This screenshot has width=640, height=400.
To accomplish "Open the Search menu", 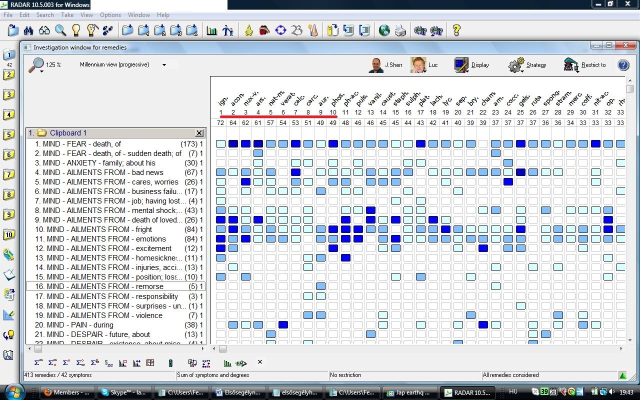I will tap(45, 15).
